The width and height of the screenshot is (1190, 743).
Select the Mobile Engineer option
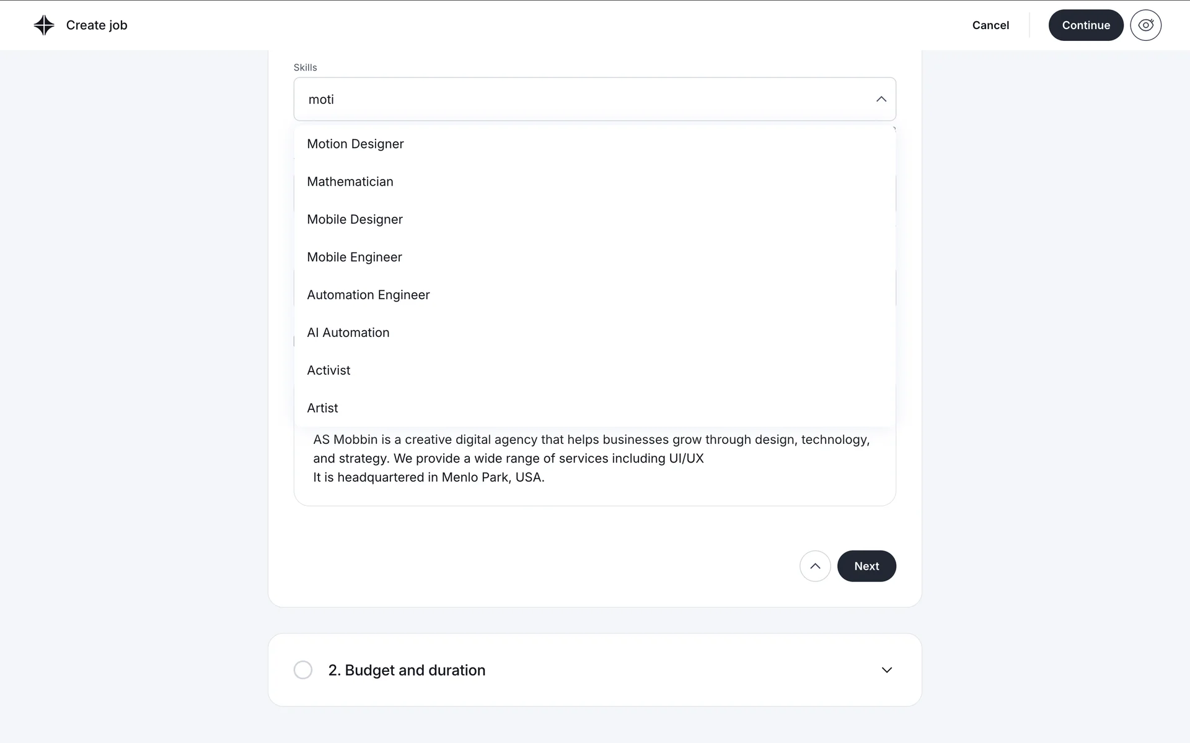coord(355,257)
